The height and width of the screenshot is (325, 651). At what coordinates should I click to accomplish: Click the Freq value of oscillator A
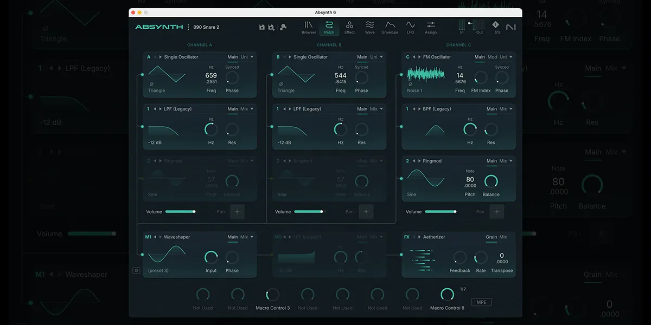210,76
